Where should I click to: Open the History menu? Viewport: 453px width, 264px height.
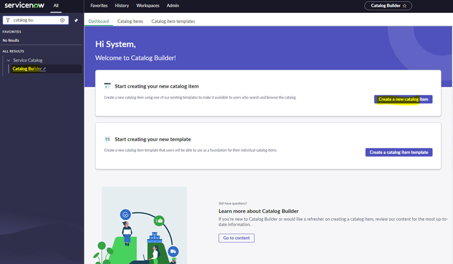click(122, 6)
